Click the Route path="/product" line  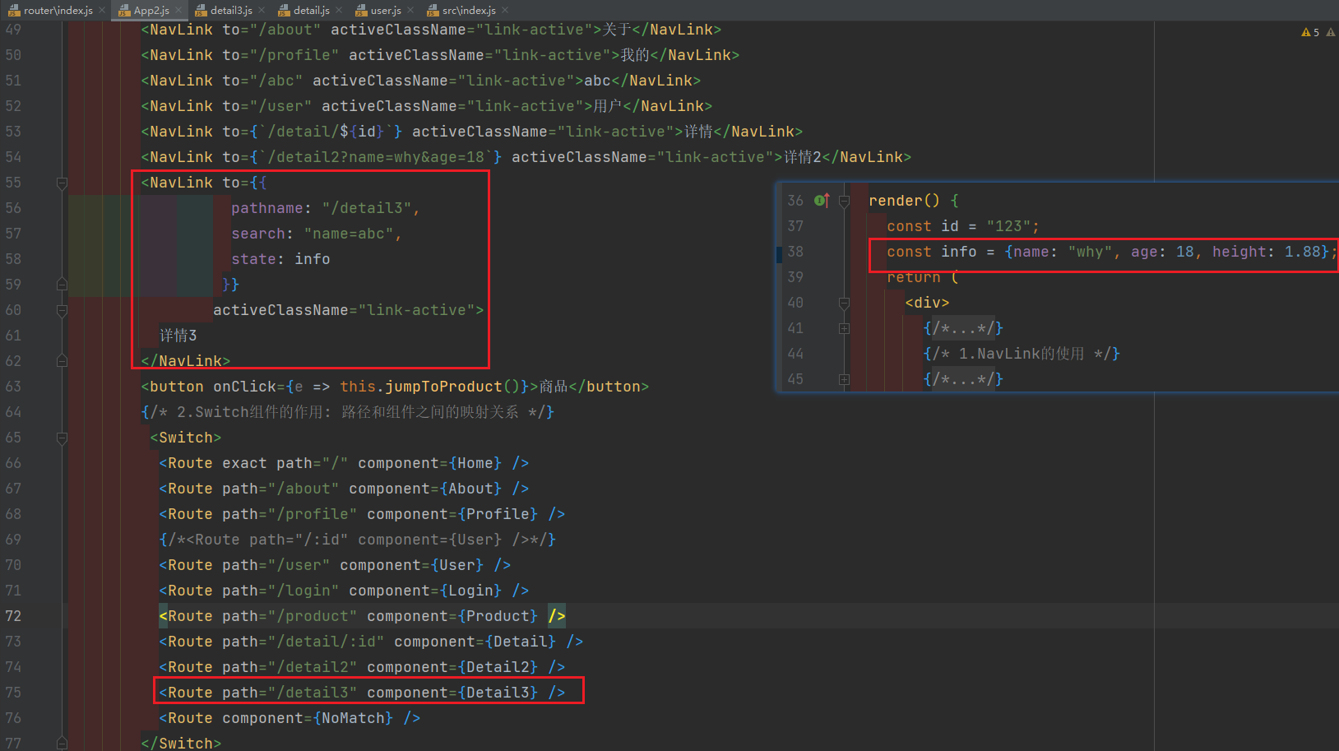point(362,616)
